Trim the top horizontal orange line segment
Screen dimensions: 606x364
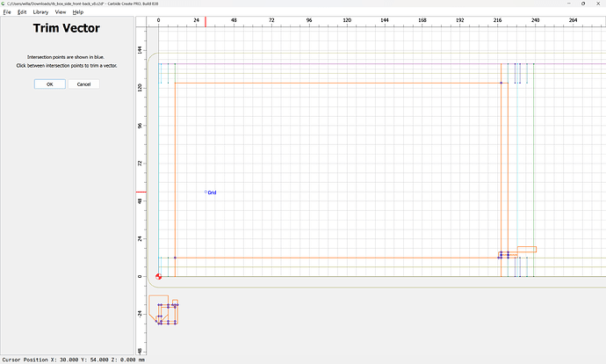(334, 83)
